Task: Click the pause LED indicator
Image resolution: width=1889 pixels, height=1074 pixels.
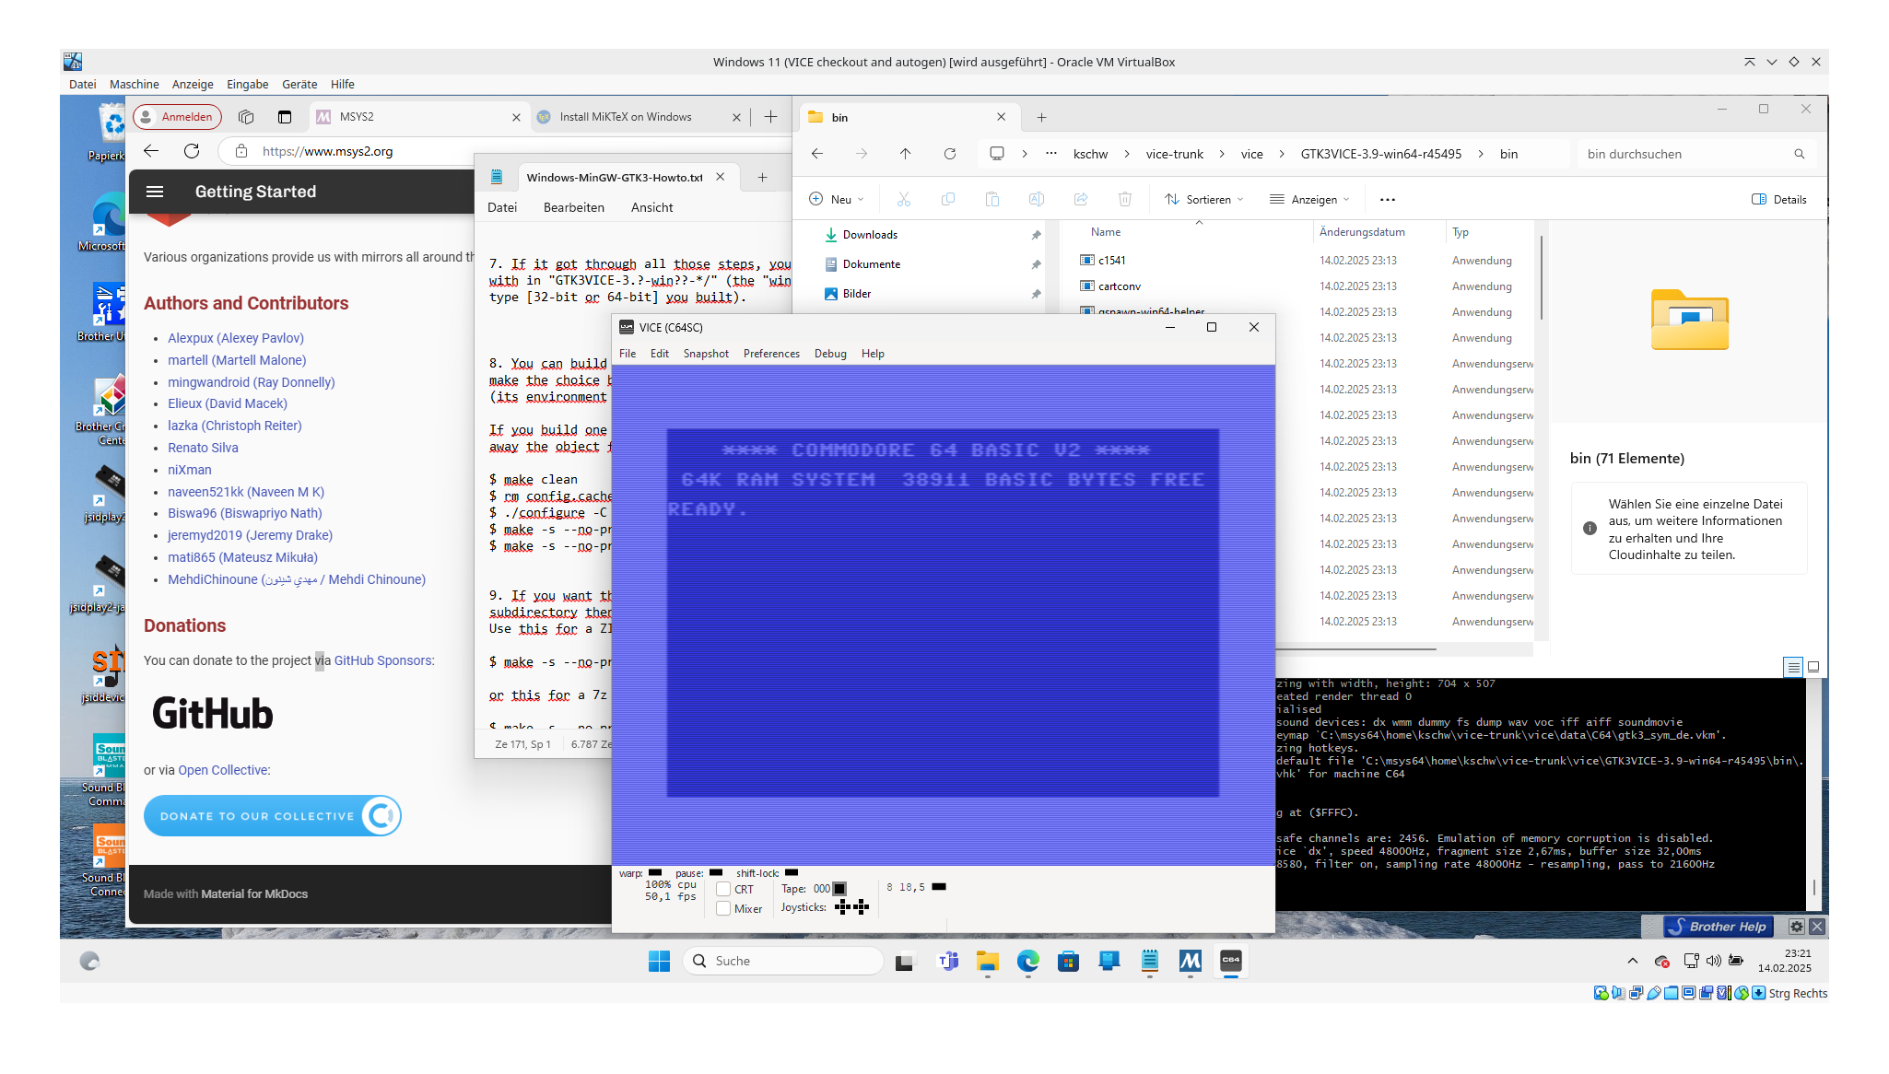Action: pos(716,872)
